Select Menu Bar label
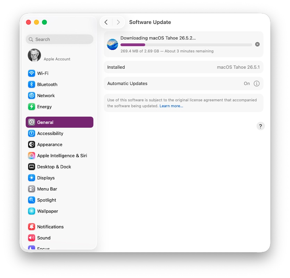 (x=47, y=189)
